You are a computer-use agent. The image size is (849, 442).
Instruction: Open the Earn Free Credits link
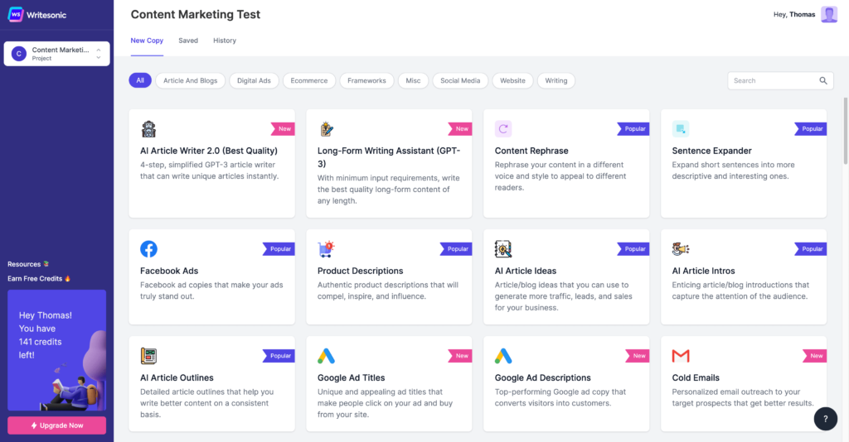click(x=39, y=279)
